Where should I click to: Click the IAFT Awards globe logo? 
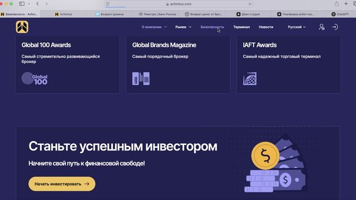pyautogui.click(x=250, y=79)
